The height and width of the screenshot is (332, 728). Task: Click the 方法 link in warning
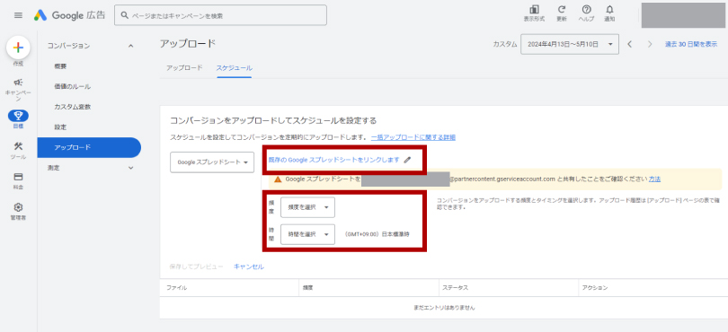point(654,179)
